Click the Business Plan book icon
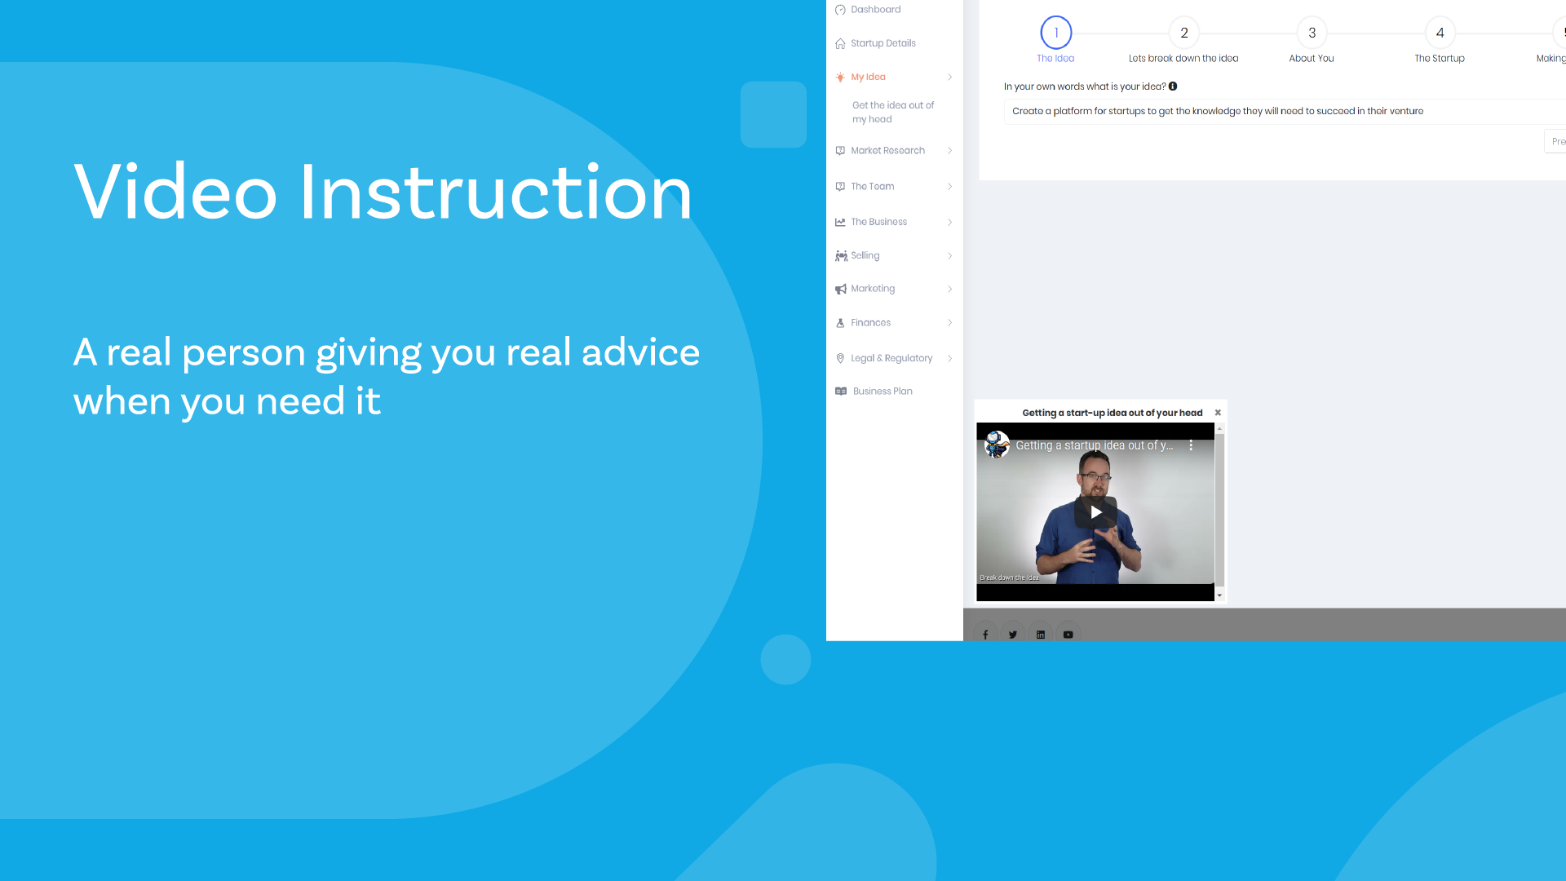 (x=841, y=392)
